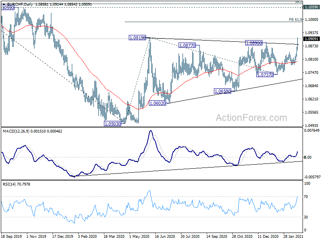Click the RSI 100 scale value
Viewport: 321px width, 241px height.
[307, 184]
